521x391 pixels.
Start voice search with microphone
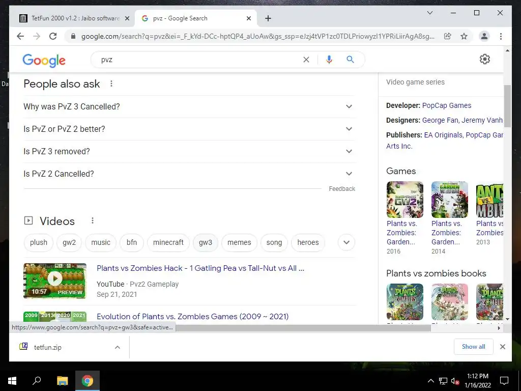click(x=329, y=60)
